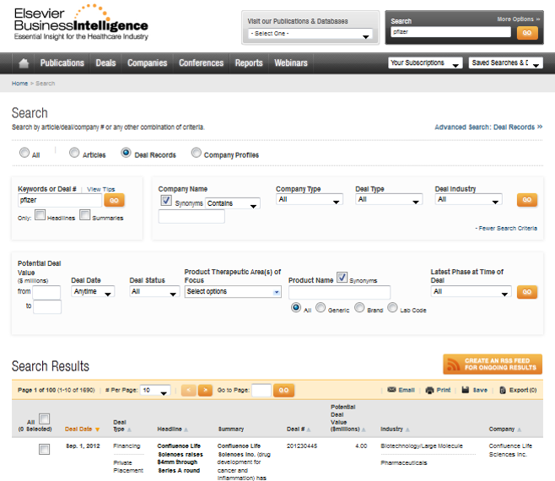Image resolution: width=555 pixels, height=481 pixels.
Task: Click GO next to Go to Page
Action: pyautogui.click(x=283, y=391)
